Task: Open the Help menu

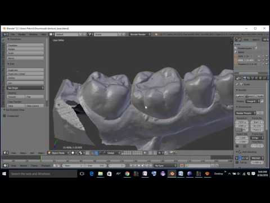Action: pyautogui.click(x=43, y=34)
